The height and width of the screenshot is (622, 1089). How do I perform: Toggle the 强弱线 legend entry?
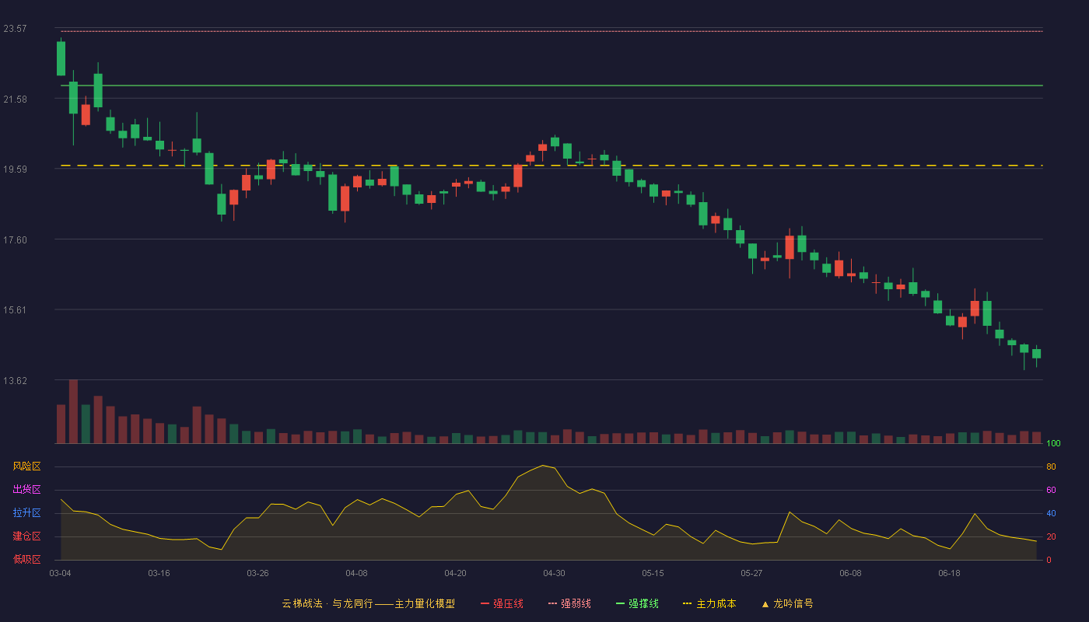(569, 603)
